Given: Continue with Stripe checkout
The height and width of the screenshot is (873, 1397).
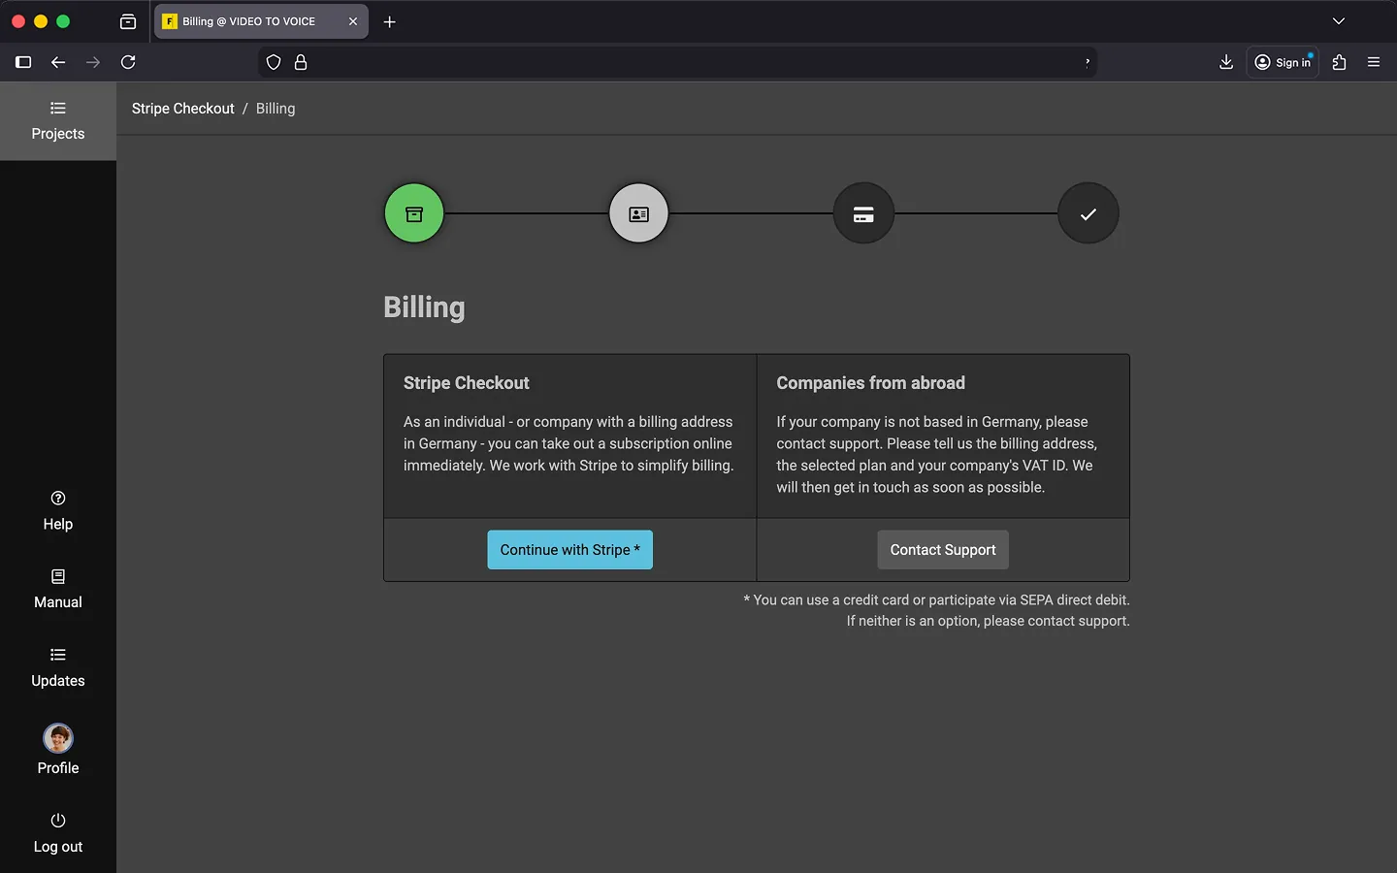Looking at the screenshot, I should pos(569,550).
